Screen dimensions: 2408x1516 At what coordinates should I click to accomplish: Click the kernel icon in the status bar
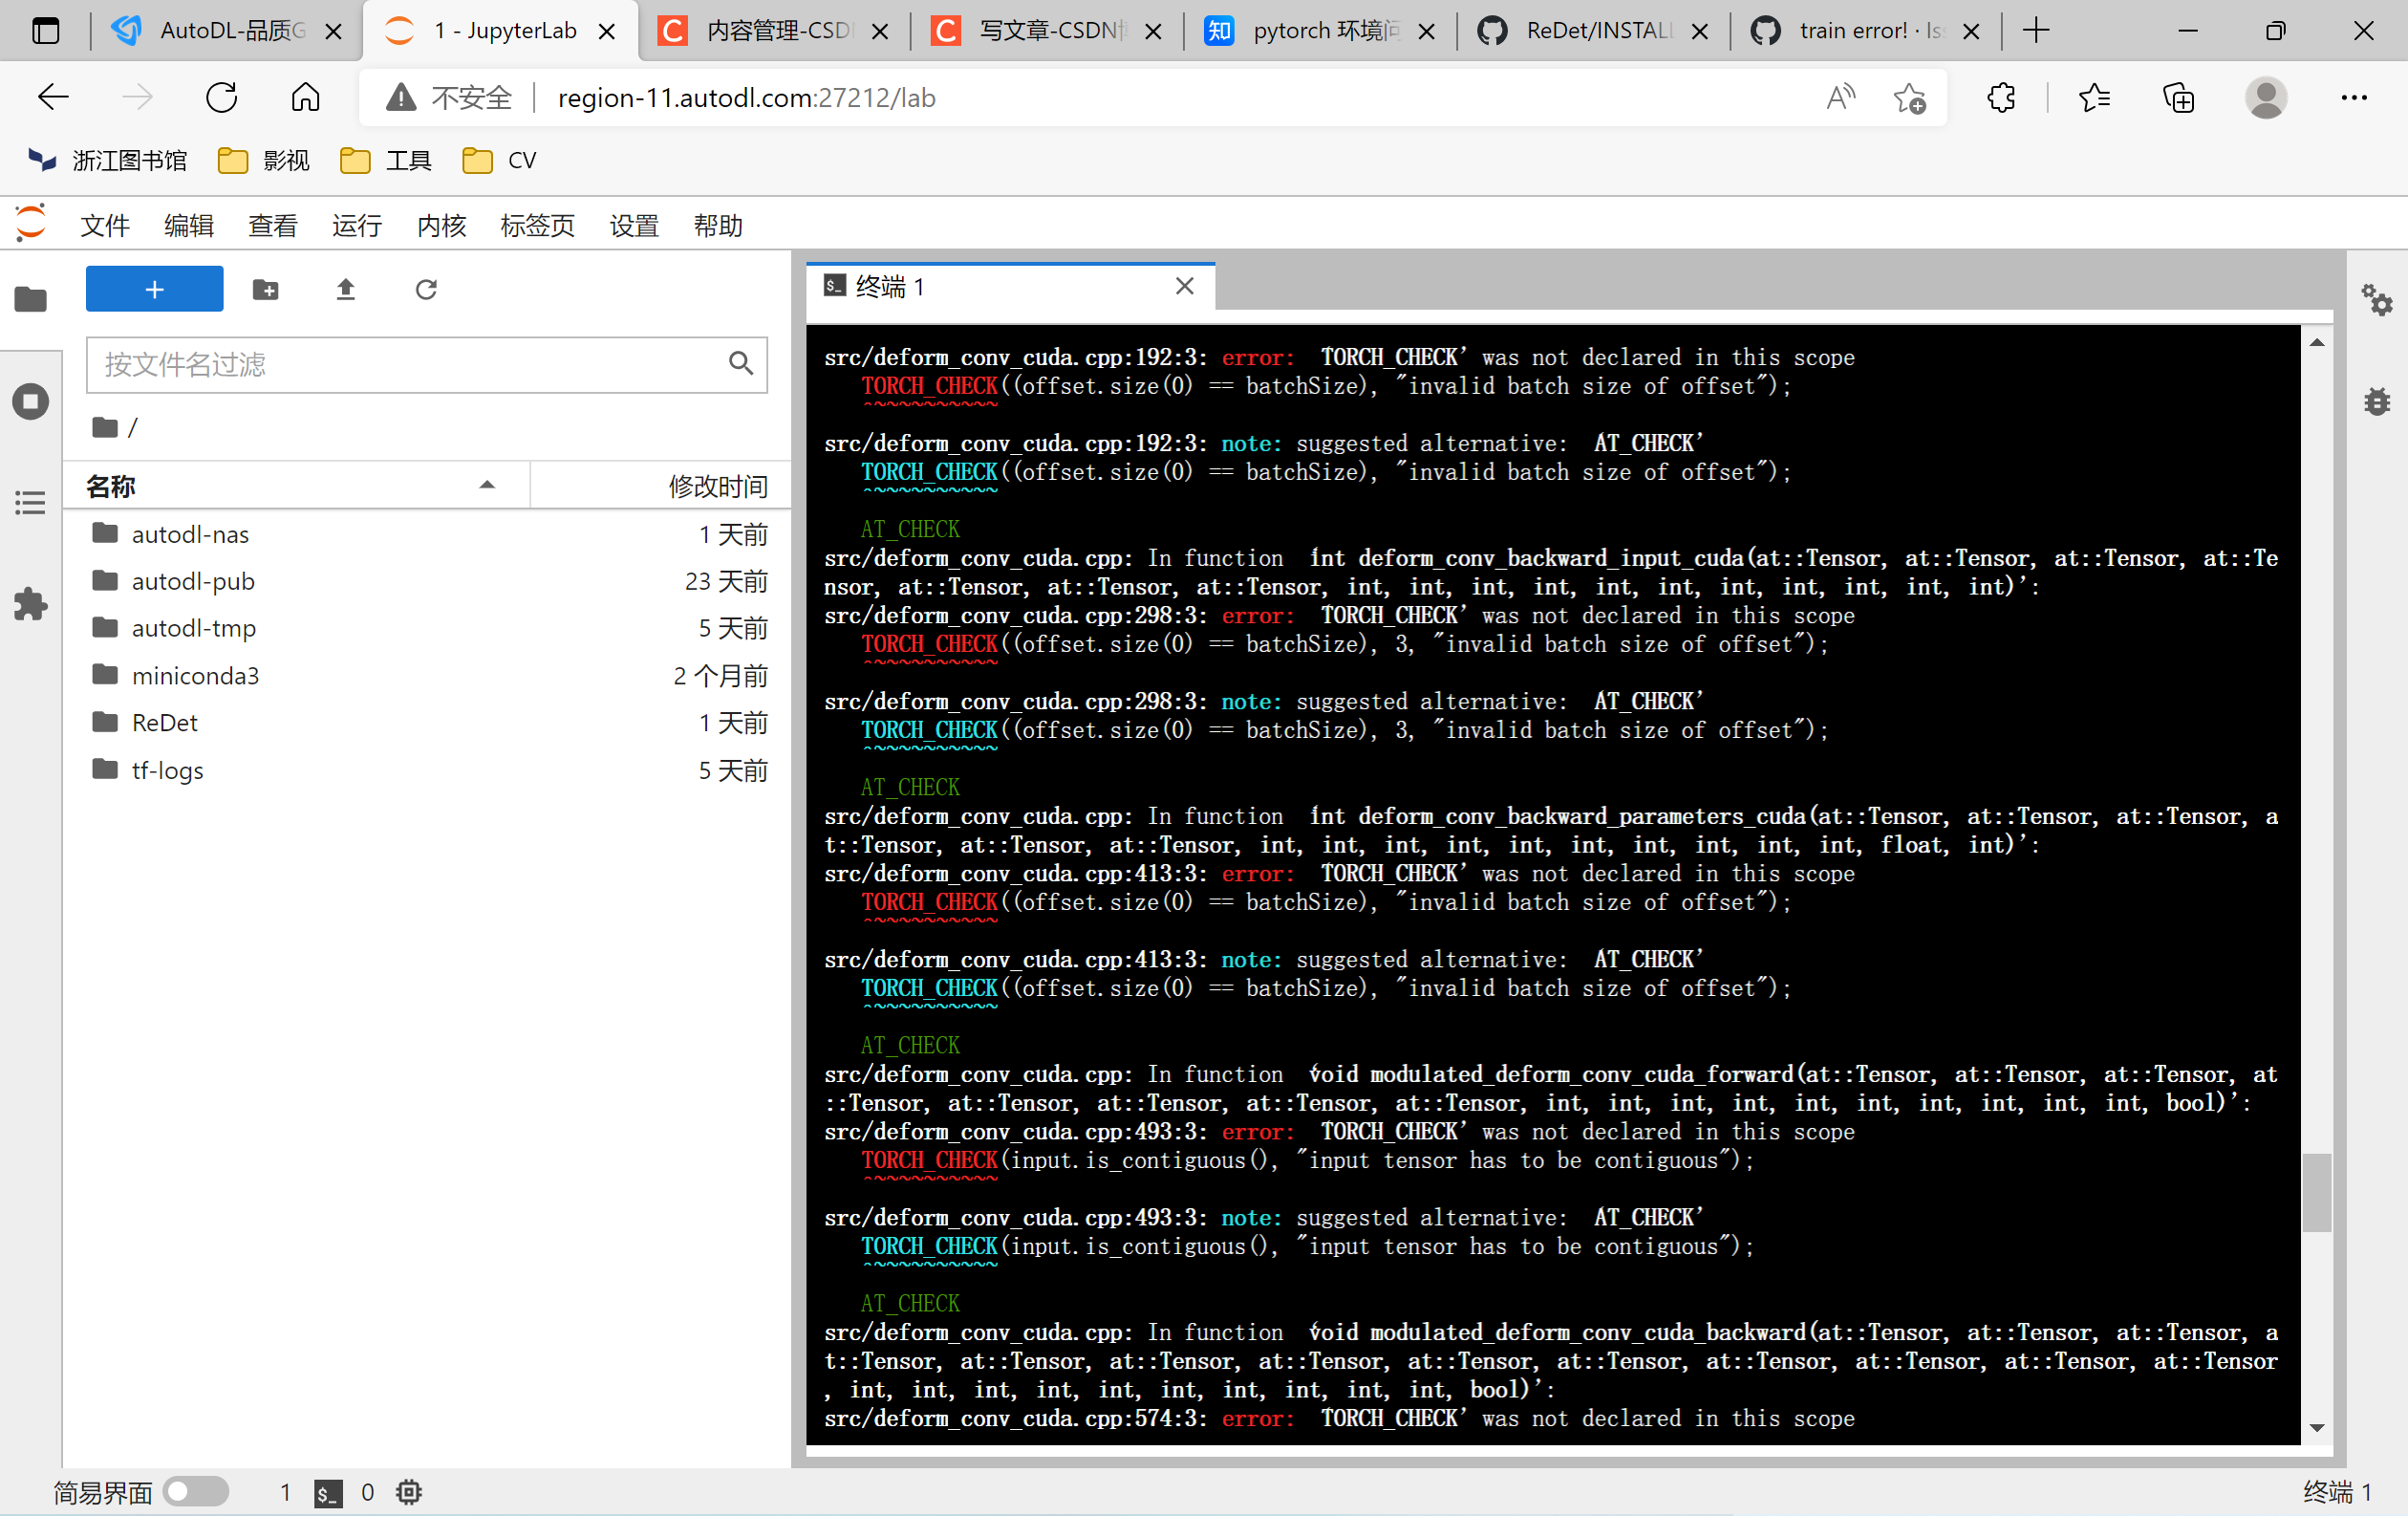pyautogui.click(x=408, y=1492)
